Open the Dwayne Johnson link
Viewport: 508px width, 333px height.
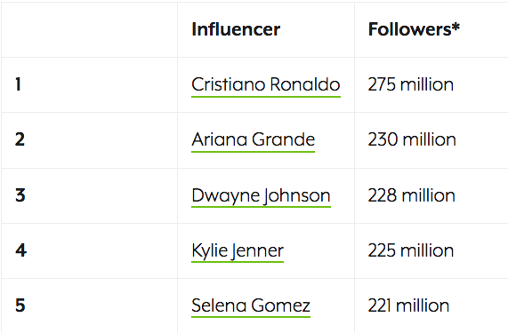tap(262, 195)
